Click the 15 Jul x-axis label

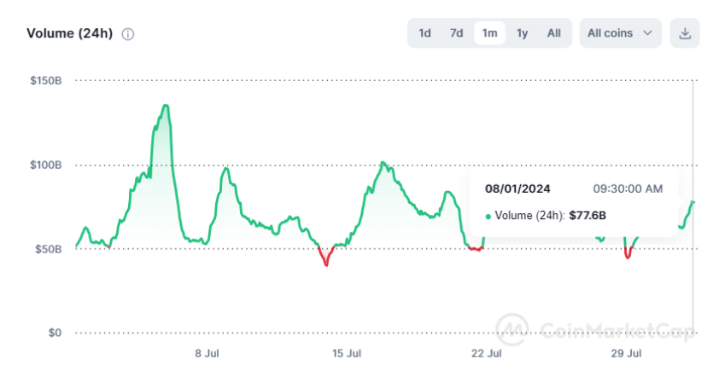click(x=348, y=352)
